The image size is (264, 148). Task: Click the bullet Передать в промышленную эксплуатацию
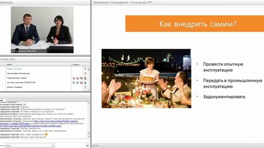click(x=233, y=83)
